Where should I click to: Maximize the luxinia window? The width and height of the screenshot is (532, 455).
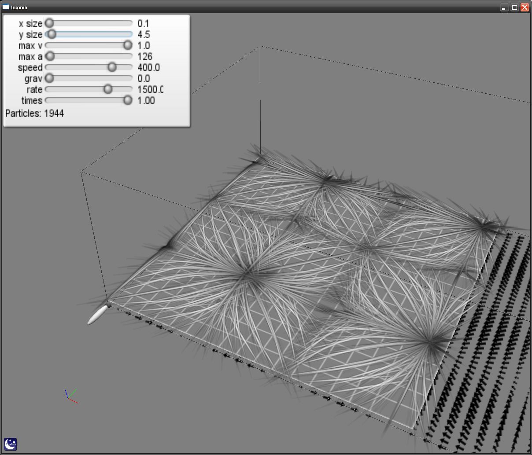point(514,7)
